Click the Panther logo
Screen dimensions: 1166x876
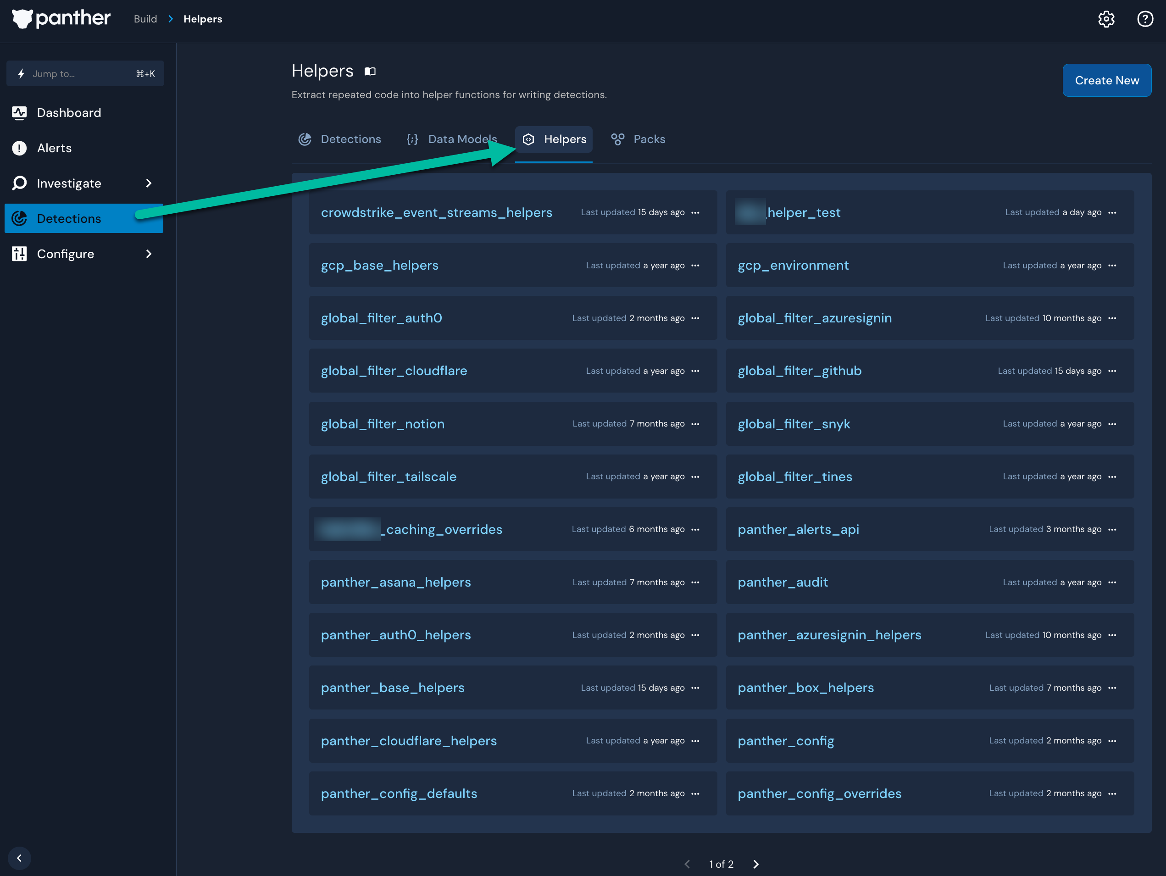tap(61, 19)
